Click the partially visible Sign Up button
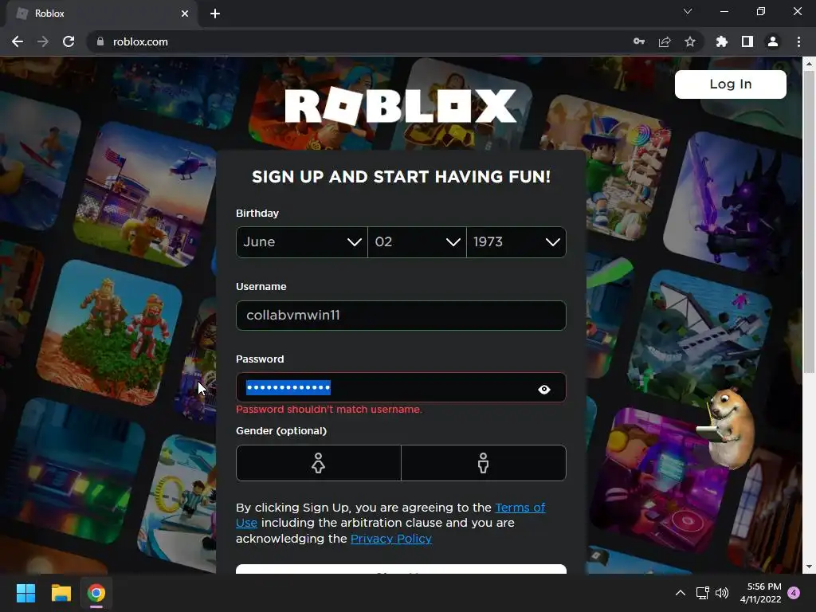Viewport: 816px width, 612px height. pos(401,569)
